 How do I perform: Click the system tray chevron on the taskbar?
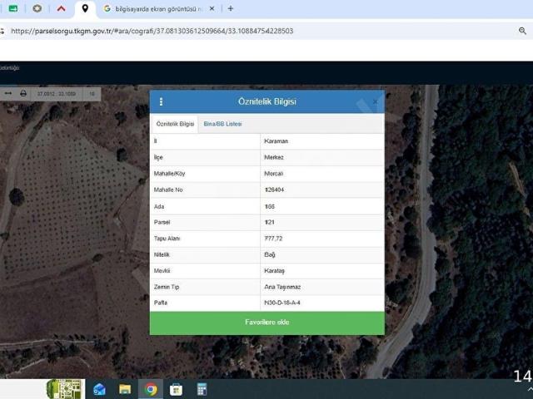click(x=530, y=390)
